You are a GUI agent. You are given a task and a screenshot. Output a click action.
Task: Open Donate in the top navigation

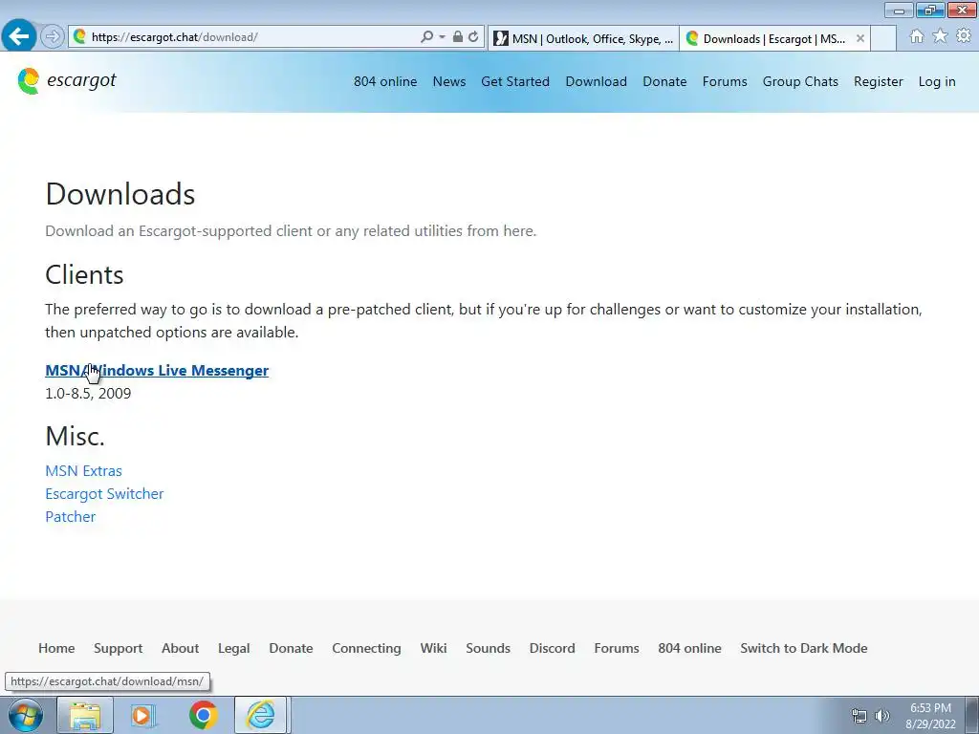pyautogui.click(x=664, y=82)
